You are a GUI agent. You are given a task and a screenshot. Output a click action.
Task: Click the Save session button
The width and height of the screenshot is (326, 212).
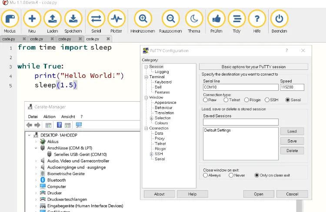tap(292, 141)
